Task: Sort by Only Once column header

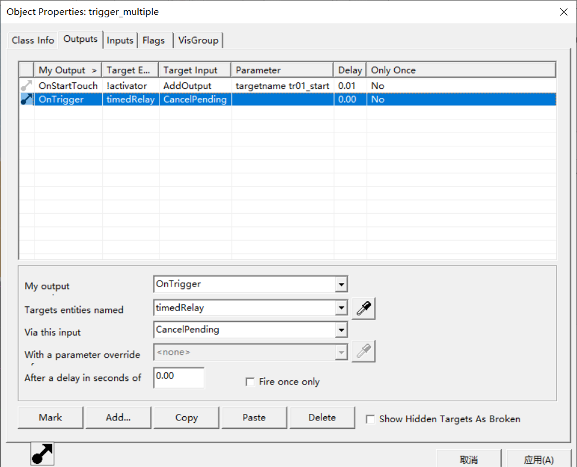Action: point(461,70)
